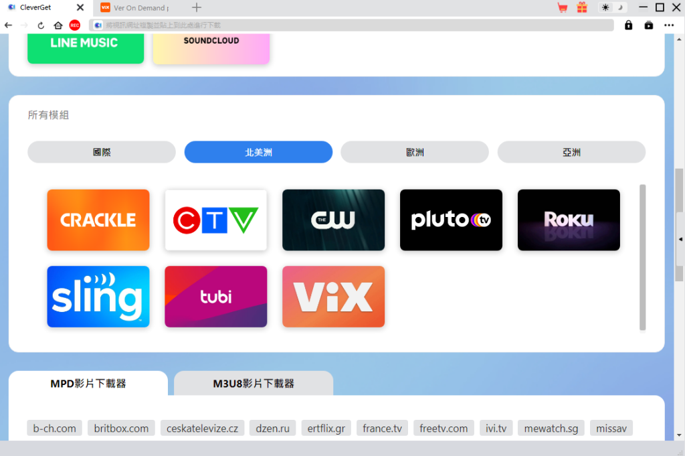The width and height of the screenshot is (685, 456).
Task: Switch to light mode sun icon
Action: 605,7
